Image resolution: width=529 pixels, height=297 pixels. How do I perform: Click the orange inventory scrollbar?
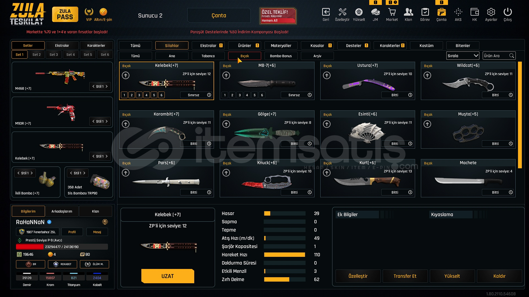520,115
